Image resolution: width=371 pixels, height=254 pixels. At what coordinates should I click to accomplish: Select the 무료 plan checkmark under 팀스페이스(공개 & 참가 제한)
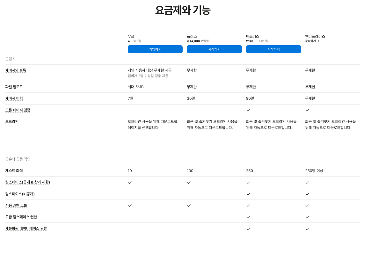[130, 182]
